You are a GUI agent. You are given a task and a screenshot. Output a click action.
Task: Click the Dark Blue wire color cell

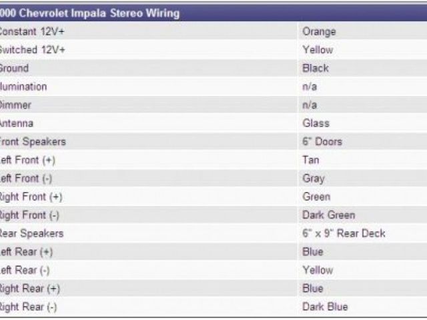tap(325, 307)
